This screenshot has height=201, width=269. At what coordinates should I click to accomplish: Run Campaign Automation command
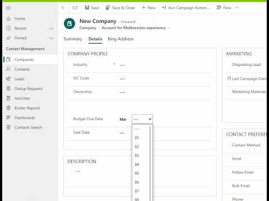pyautogui.click(x=186, y=8)
